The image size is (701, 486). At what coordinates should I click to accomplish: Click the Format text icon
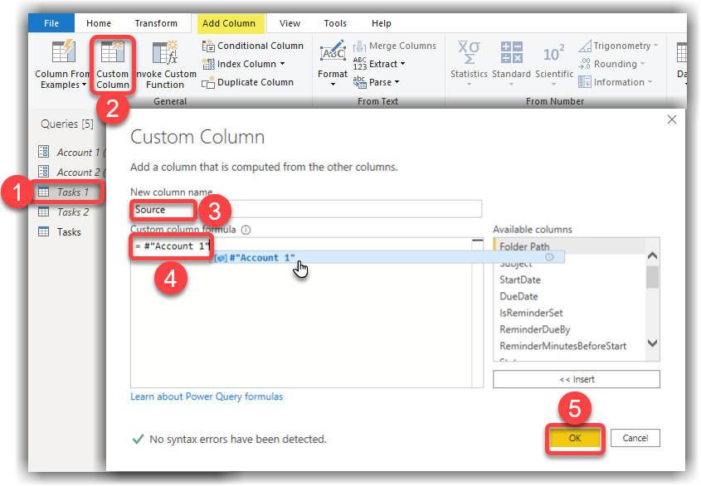(x=333, y=52)
